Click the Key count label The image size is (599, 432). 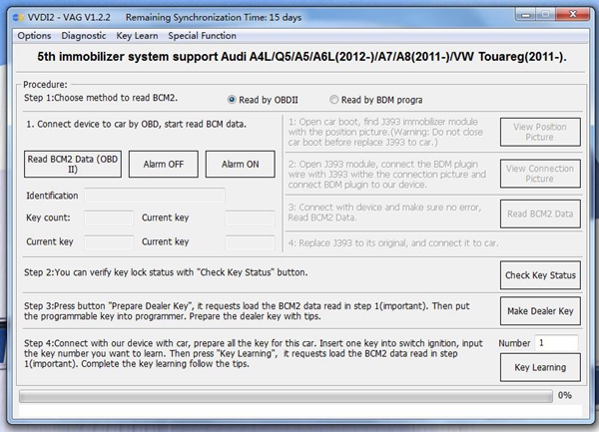48,217
